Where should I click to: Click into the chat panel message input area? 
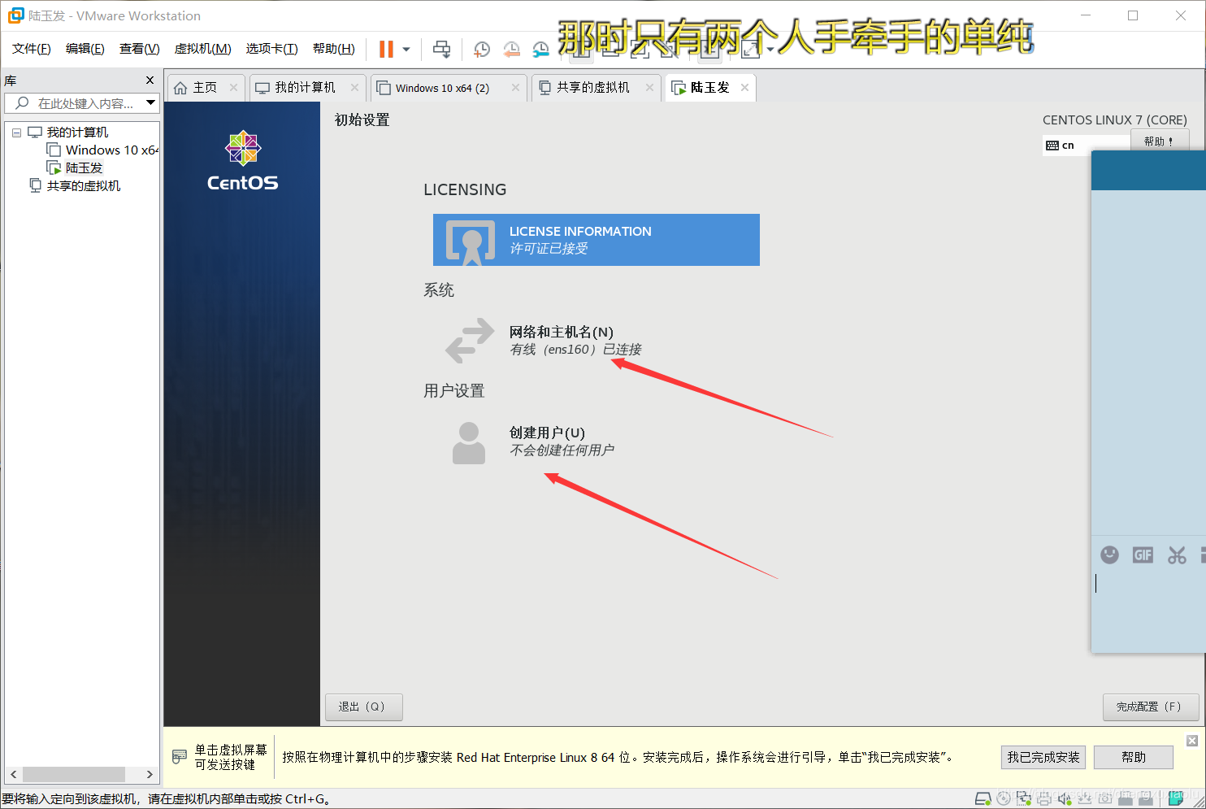click(x=1148, y=611)
